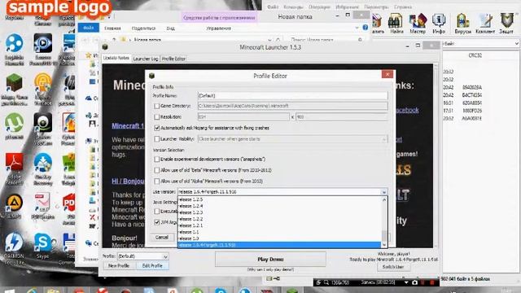The width and height of the screenshot is (521, 293).
Task: Click WinRAR's Защита toolbar icon
Action: click(506, 24)
